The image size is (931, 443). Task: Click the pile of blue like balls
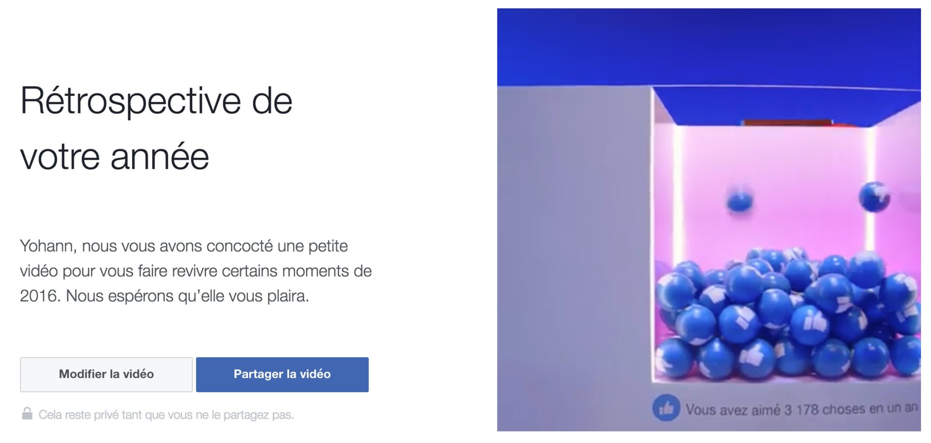pyautogui.click(x=789, y=314)
